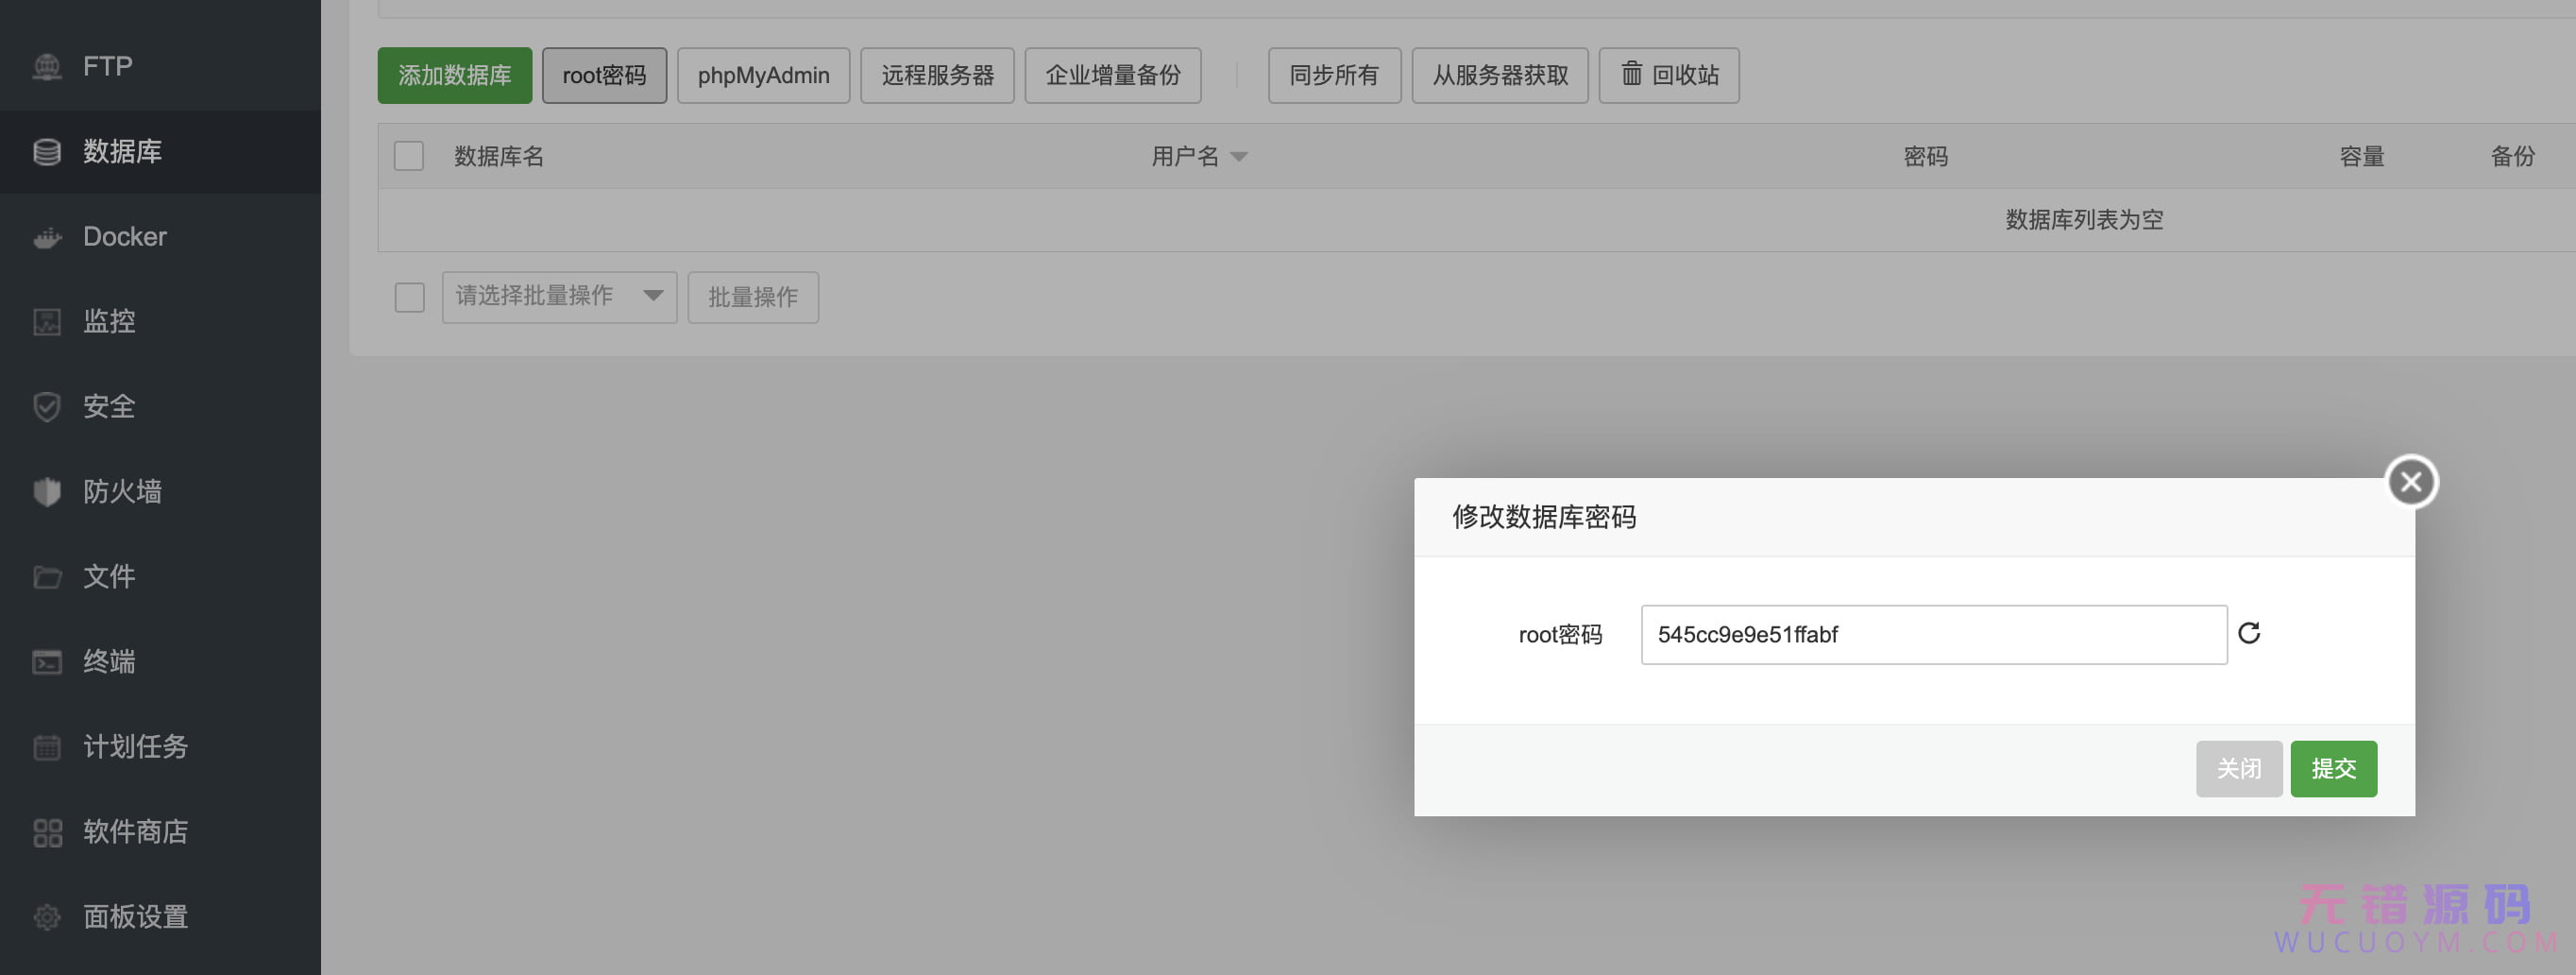Submit the new password with 提交
The width and height of the screenshot is (2576, 975).
click(x=2333, y=769)
